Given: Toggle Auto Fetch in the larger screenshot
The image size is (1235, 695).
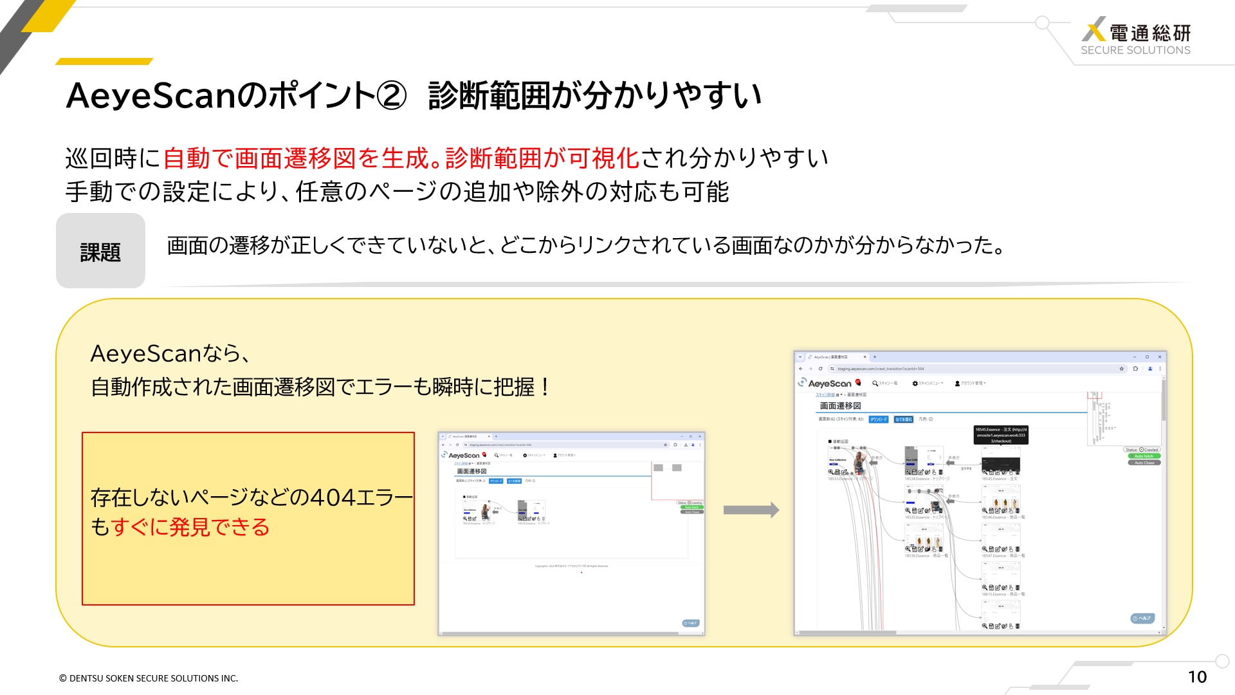Looking at the screenshot, I should (x=1144, y=456).
